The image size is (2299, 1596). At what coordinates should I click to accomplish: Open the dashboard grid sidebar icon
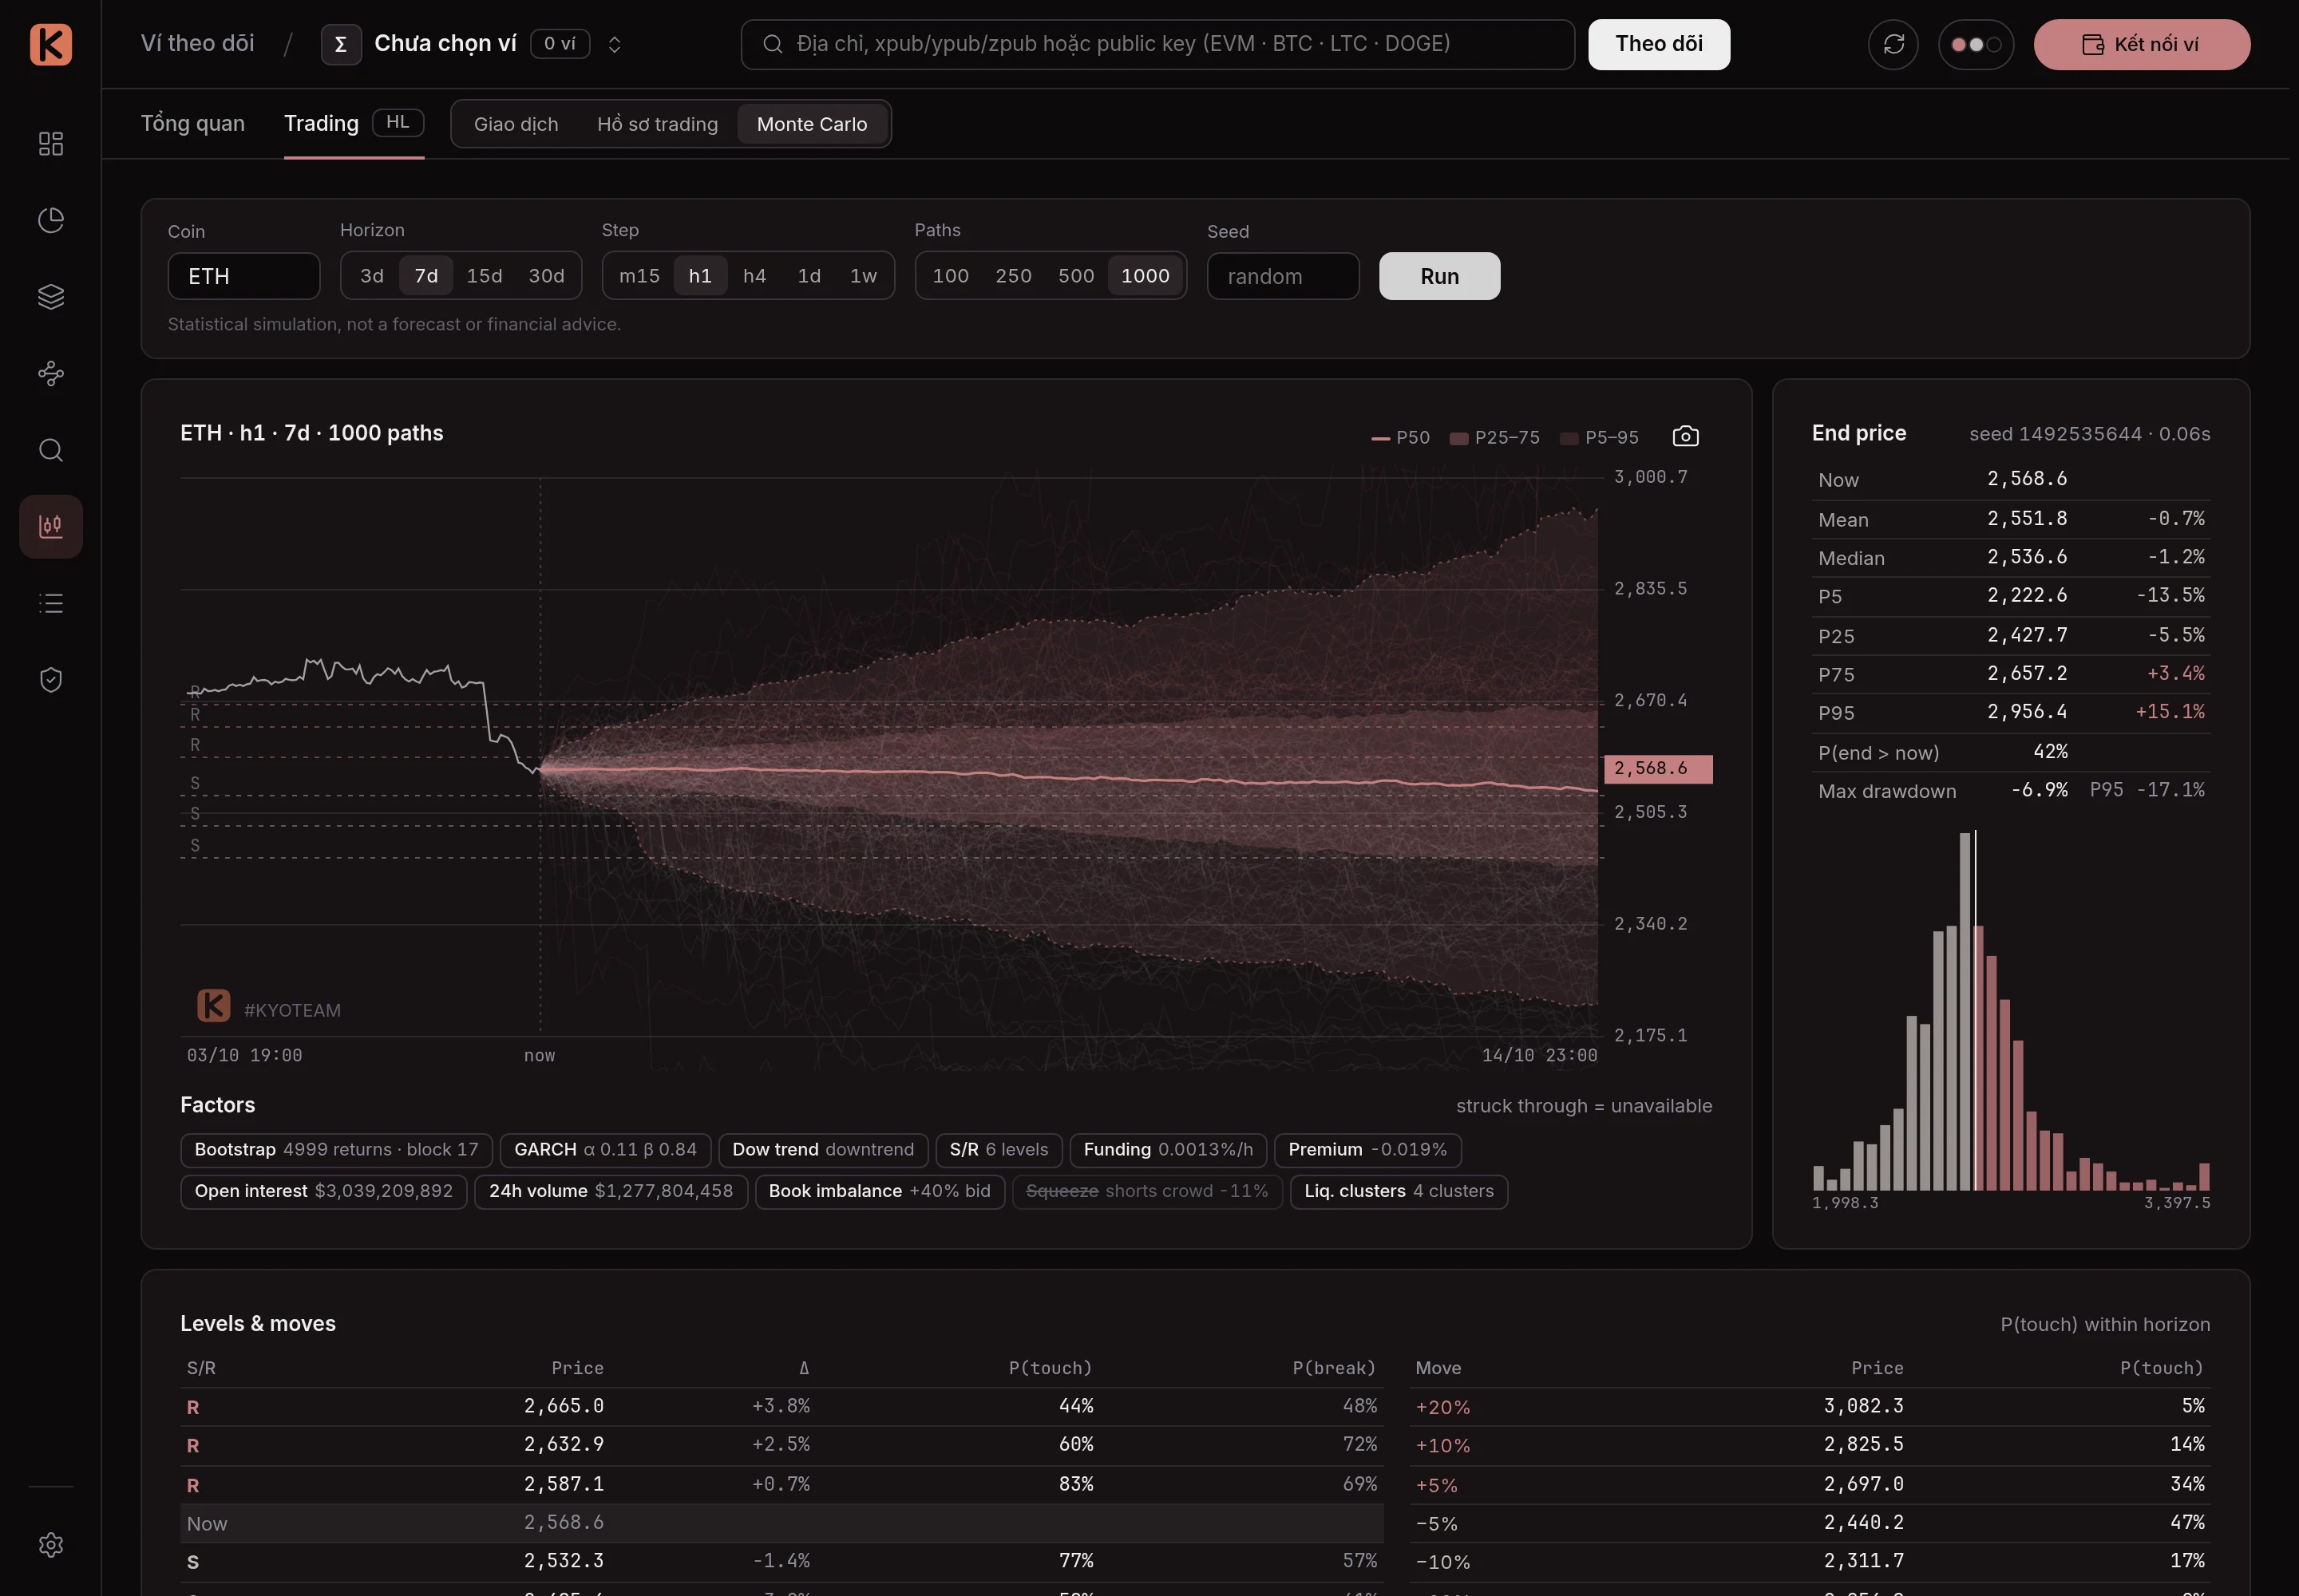pyautogui.click(x=50, y=143)
